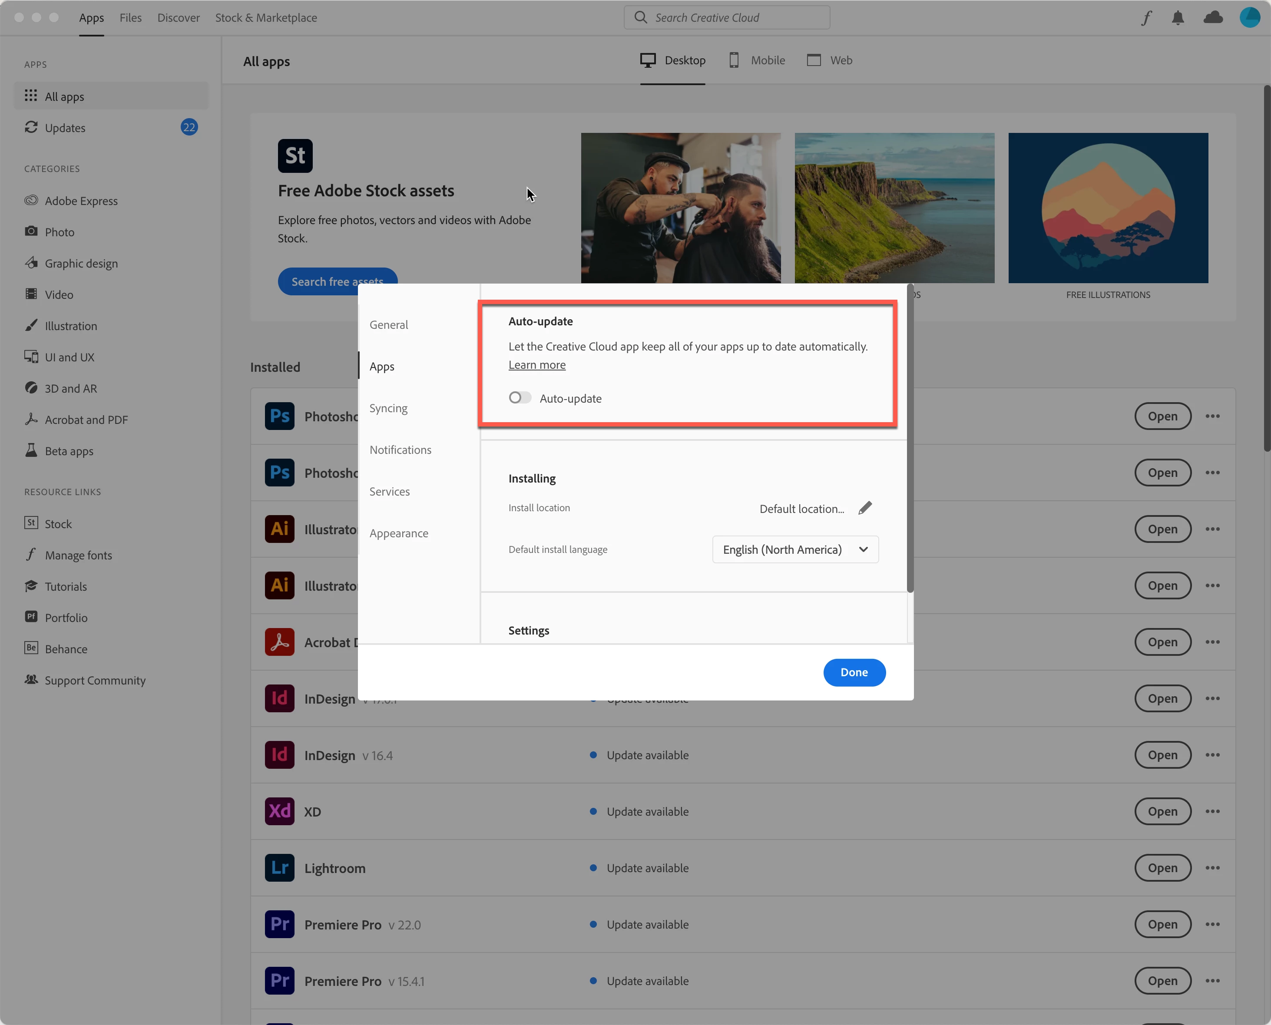Enable the Auto-update toggle
The width and height of the screenshot is (1271, 1025).
(x=520, y=398)
